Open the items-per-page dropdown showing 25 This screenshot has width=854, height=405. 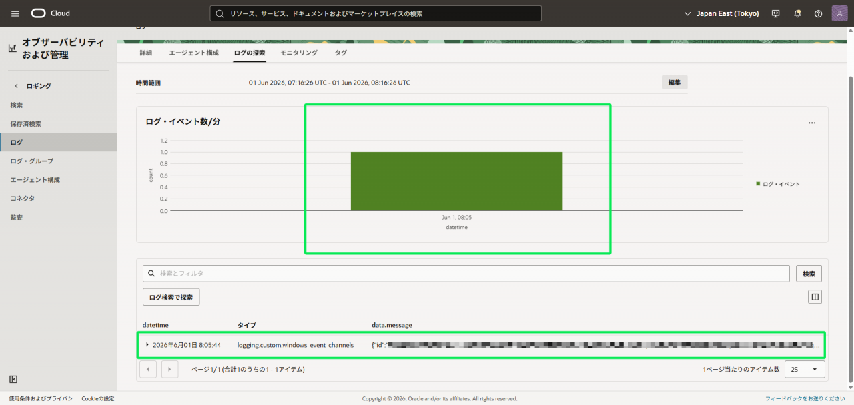805,369
